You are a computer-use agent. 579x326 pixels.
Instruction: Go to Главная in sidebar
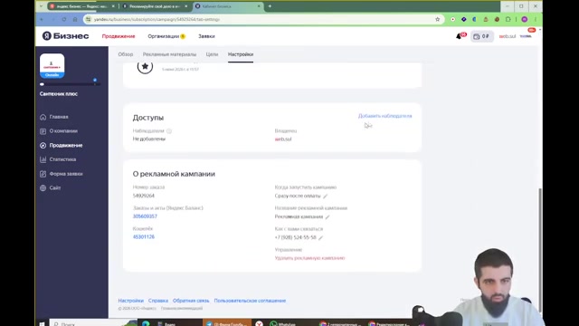coord(59,117)
